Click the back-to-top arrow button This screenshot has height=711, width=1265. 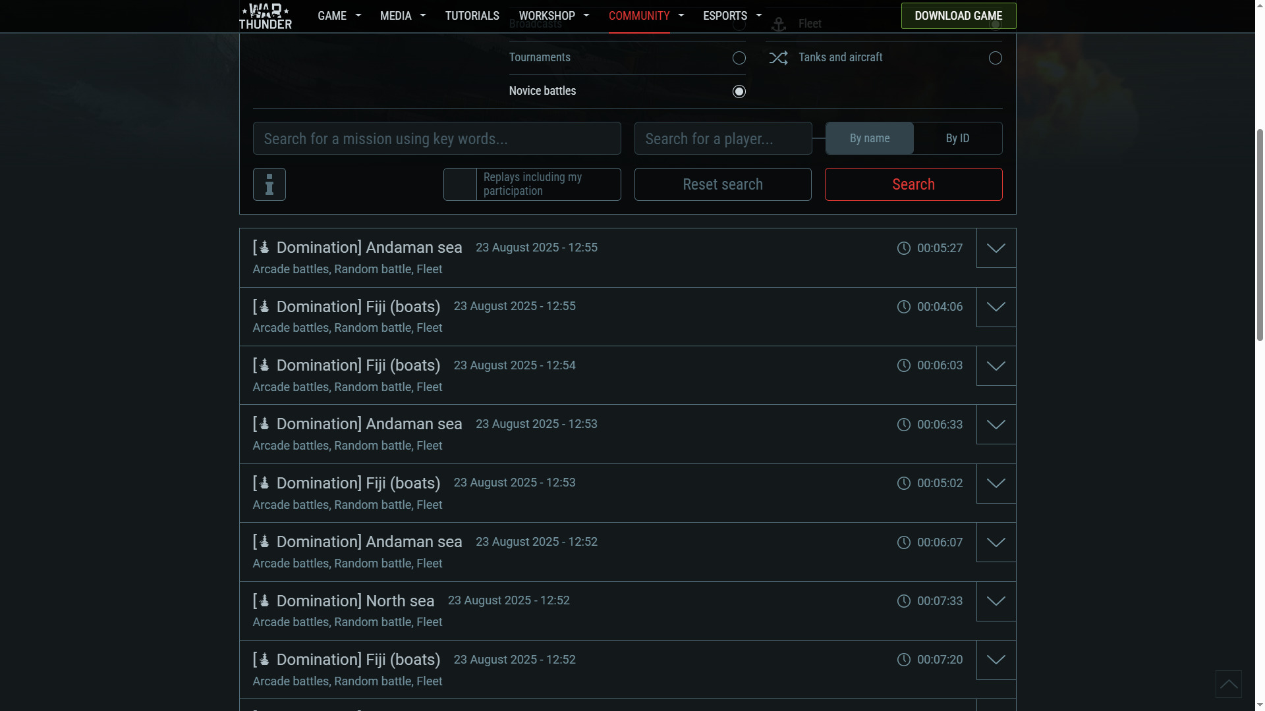click(1228, 683)
